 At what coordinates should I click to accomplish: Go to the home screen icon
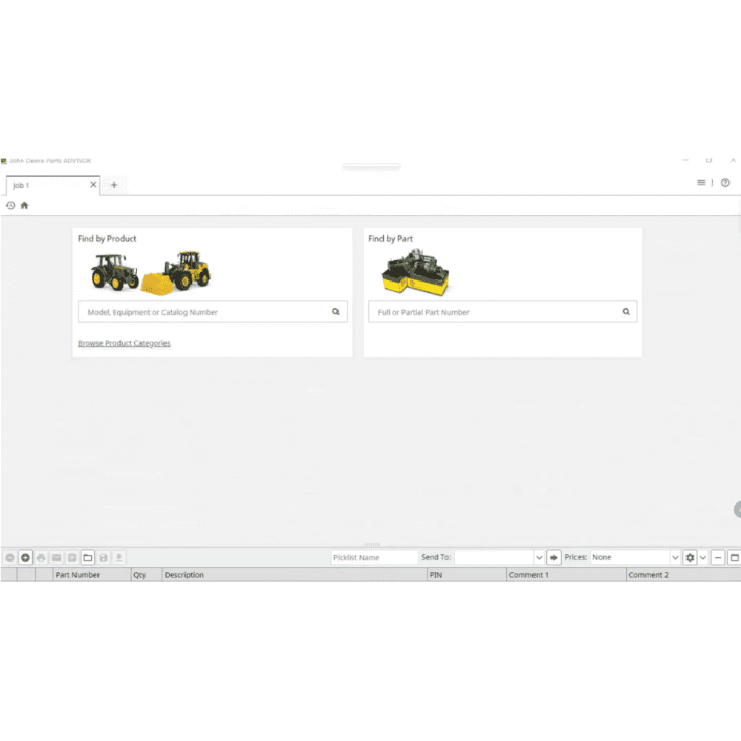click(x=24, y=205)
